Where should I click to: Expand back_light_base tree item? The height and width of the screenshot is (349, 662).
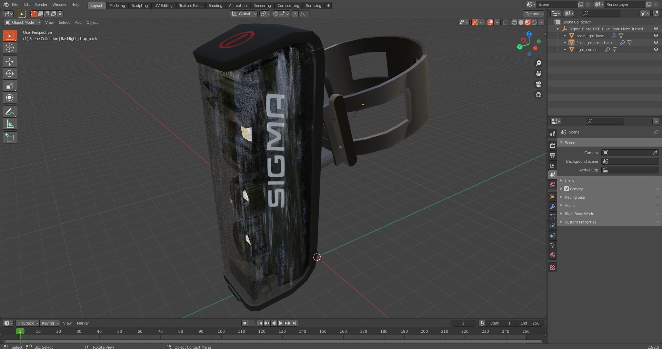pos(565,36)
